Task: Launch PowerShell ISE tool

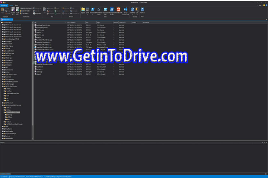Action: tap(105, 11)
